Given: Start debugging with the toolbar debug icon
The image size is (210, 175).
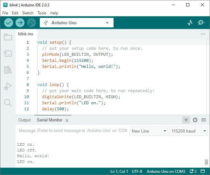Looking at the screenshot, I should point(31,23).
